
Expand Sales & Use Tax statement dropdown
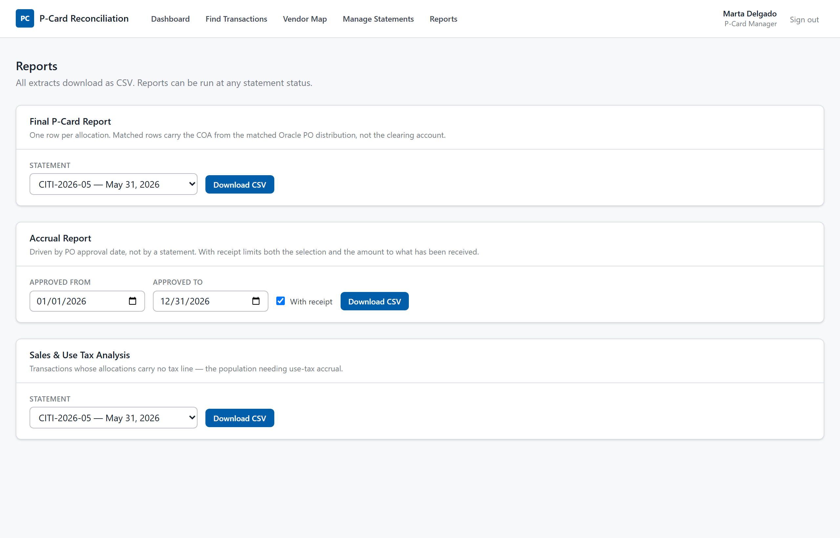click(x=114, y=418)
